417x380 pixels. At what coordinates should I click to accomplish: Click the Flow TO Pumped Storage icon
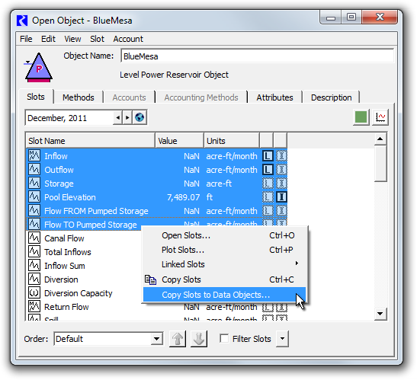(x=34, y=225)
